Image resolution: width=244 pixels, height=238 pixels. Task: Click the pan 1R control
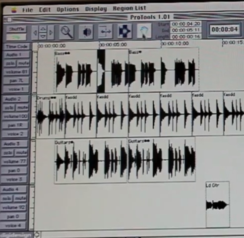click(15, 125)
